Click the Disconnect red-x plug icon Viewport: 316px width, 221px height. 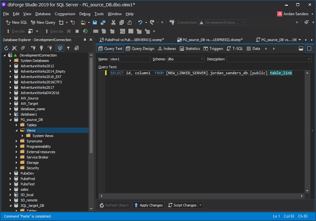coord(50,48)
